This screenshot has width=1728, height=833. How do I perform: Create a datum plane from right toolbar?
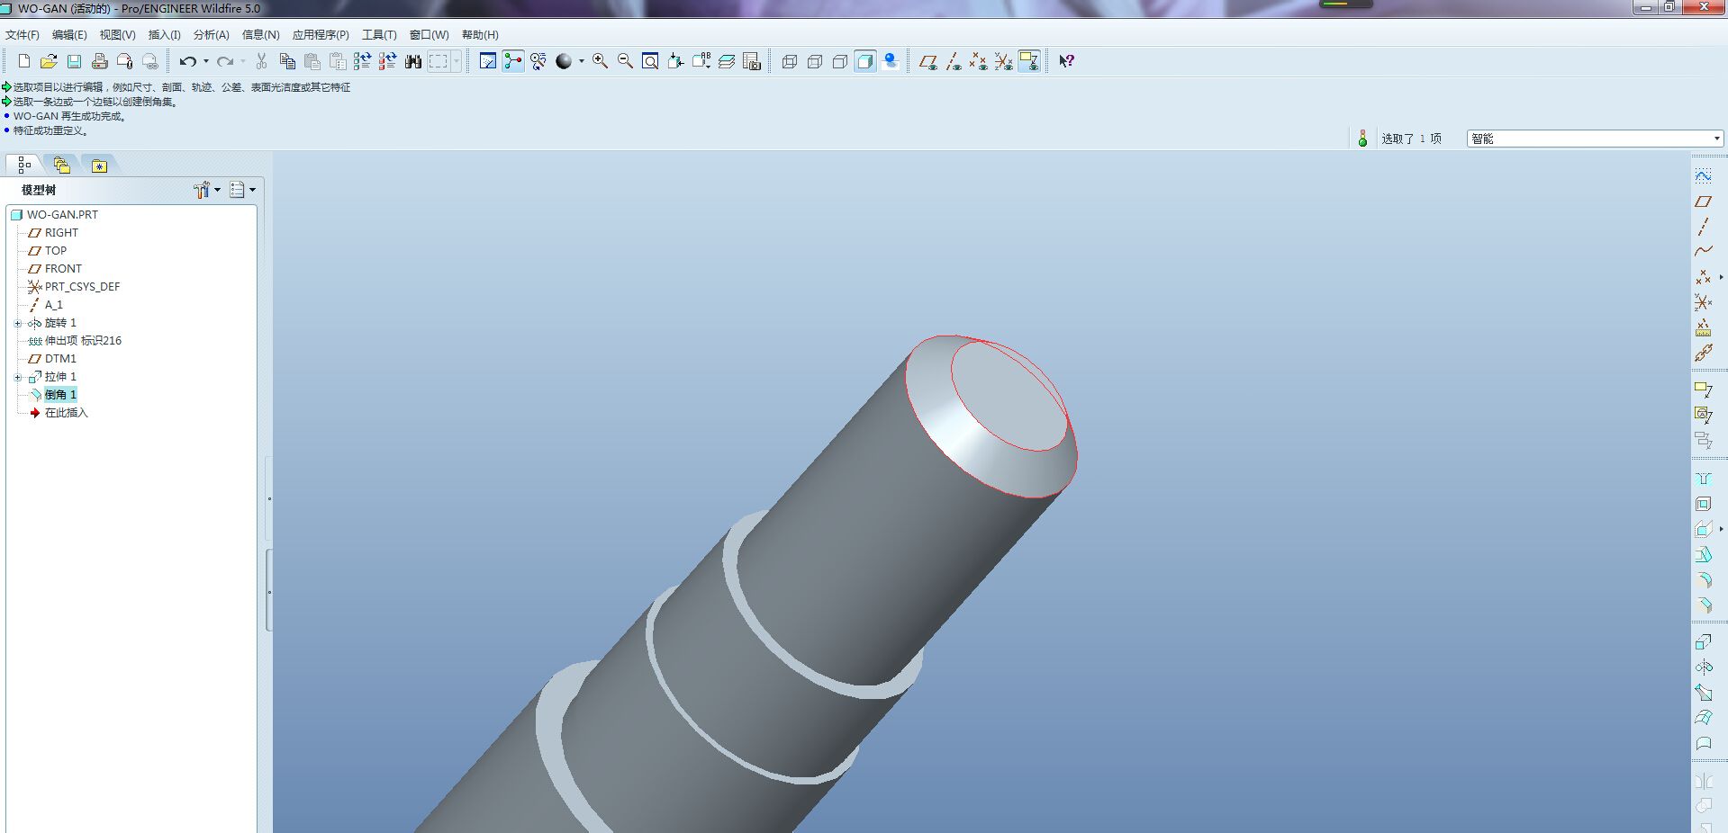coord(1703,202)
